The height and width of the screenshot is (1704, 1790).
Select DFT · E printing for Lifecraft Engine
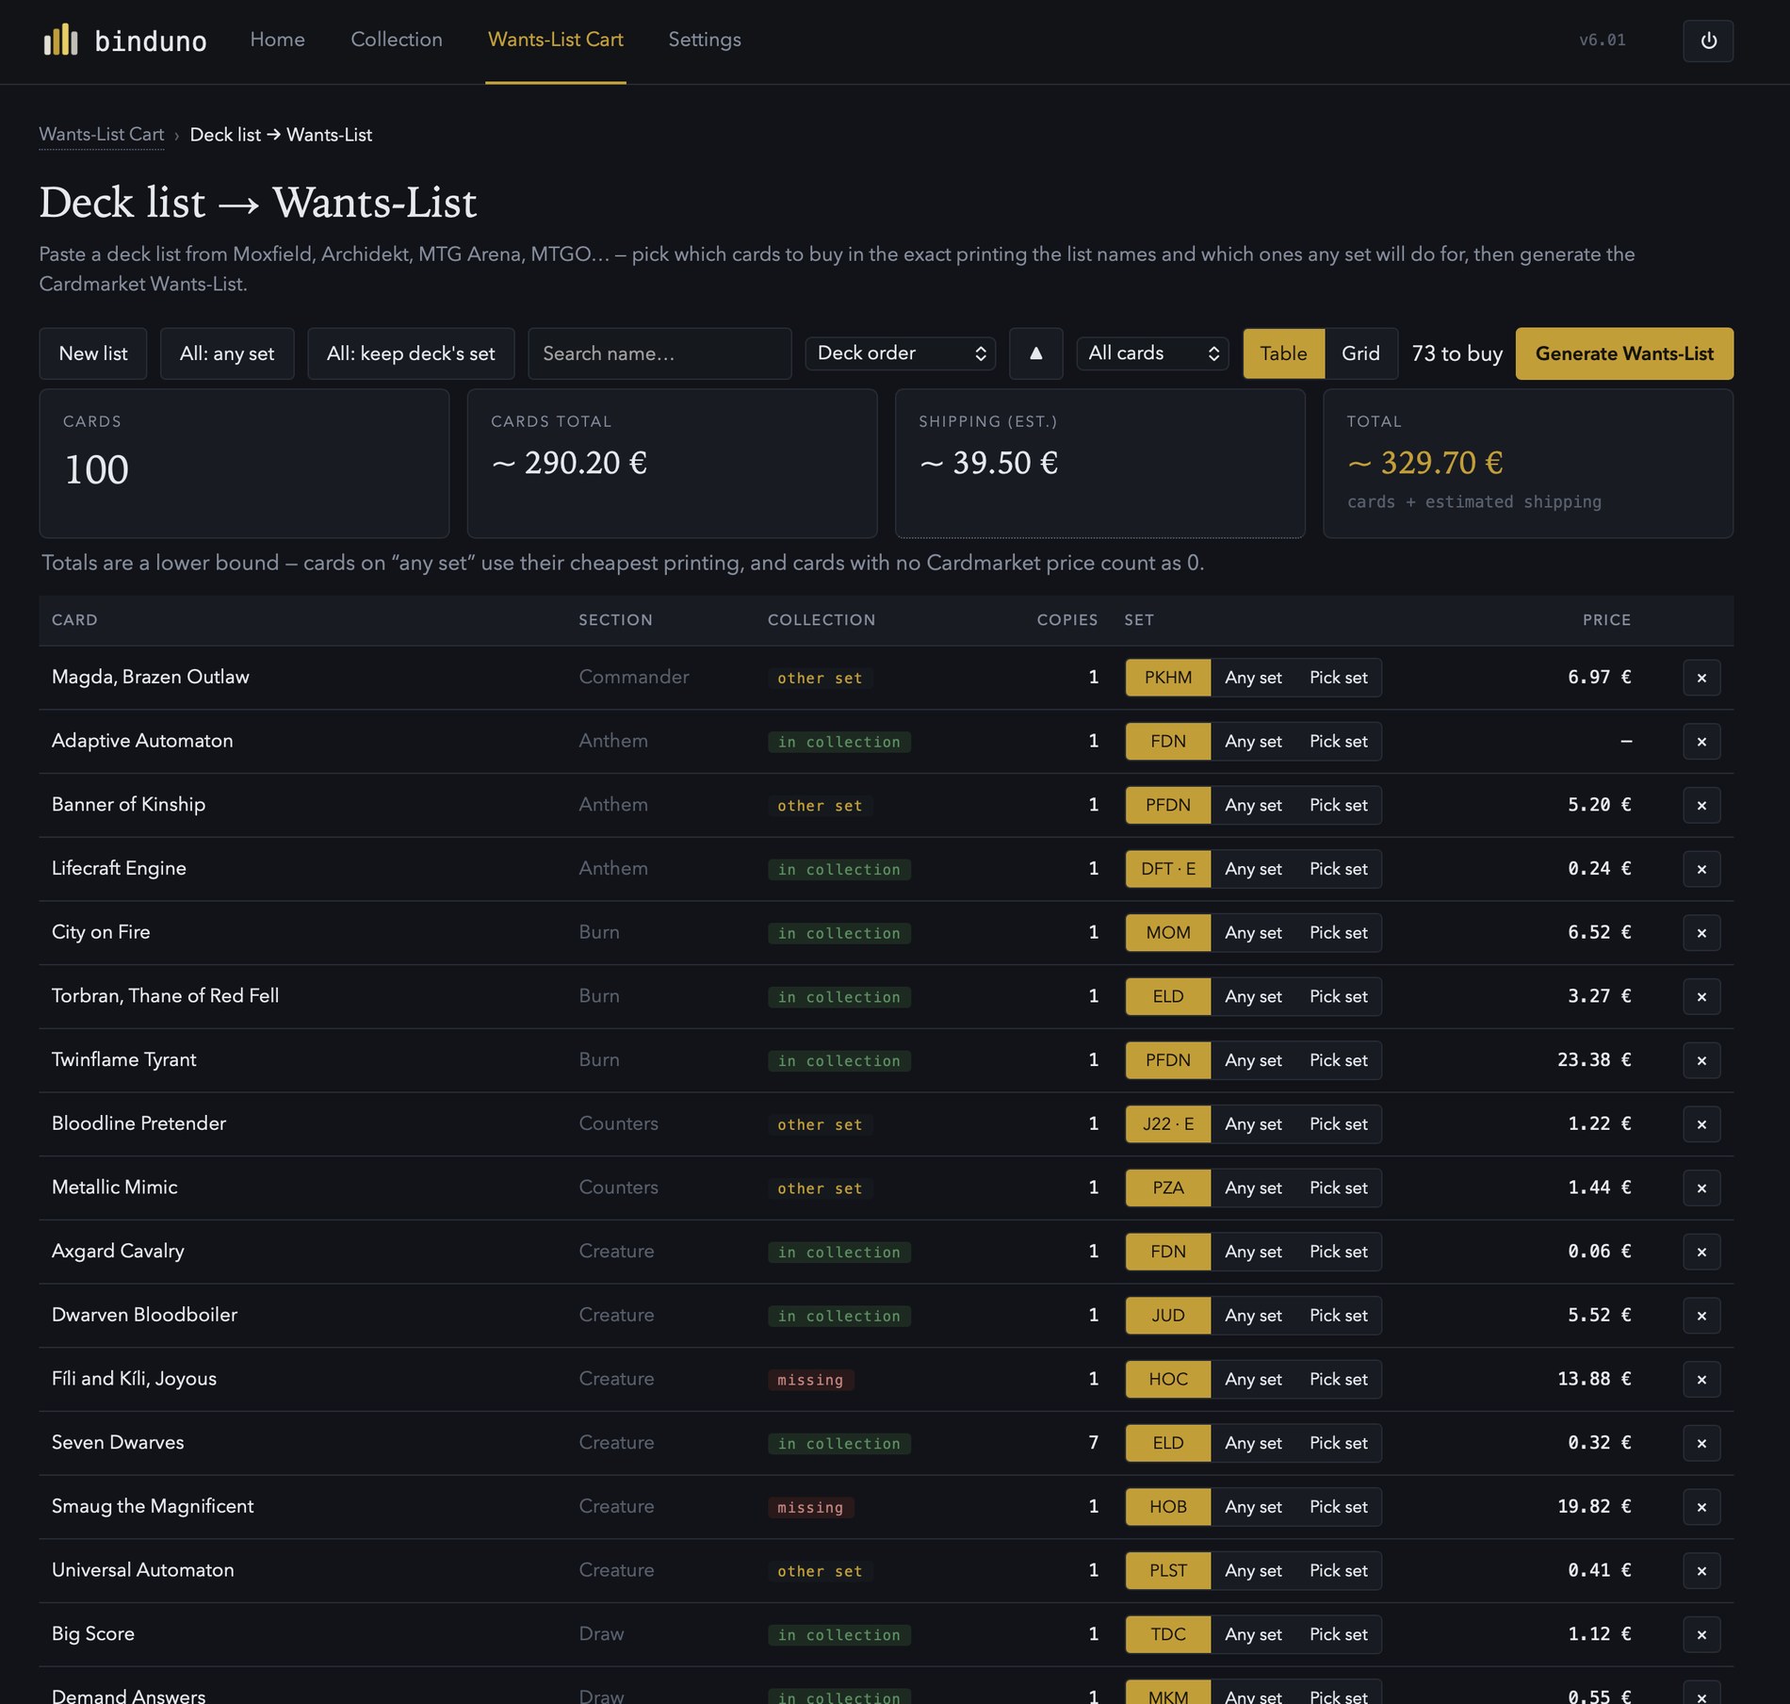click(1168, 869)
